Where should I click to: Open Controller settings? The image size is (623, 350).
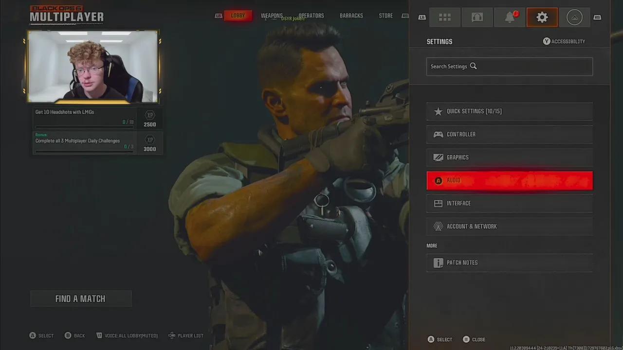coord(510,134)
